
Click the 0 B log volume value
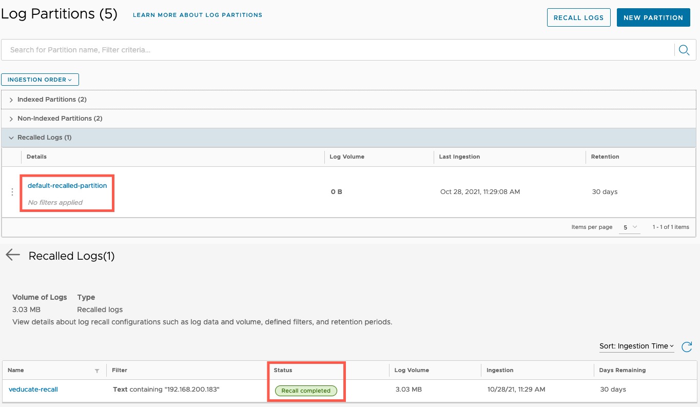pos(336,192)
